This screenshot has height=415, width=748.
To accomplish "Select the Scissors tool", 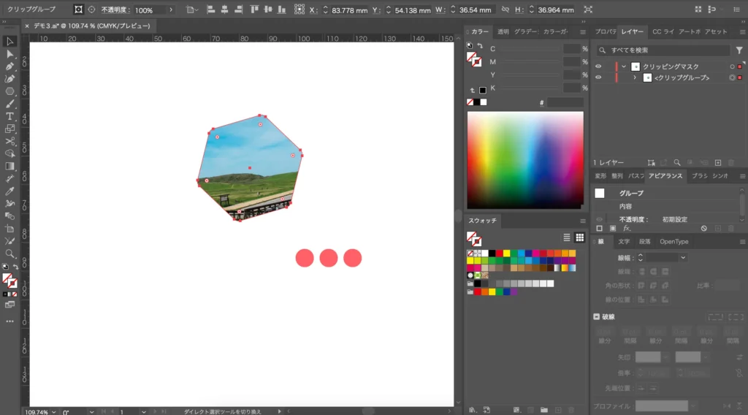I will coord(10,141).
